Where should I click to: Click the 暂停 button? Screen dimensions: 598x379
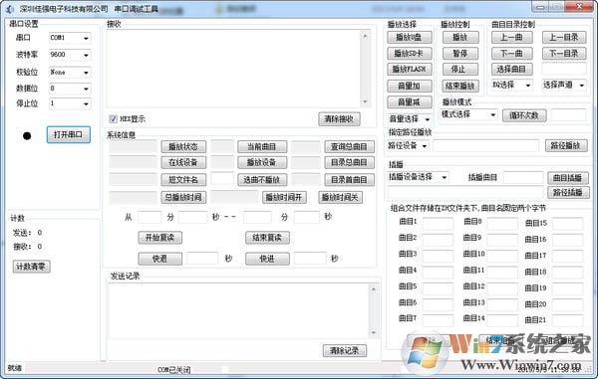pos(460,54)
